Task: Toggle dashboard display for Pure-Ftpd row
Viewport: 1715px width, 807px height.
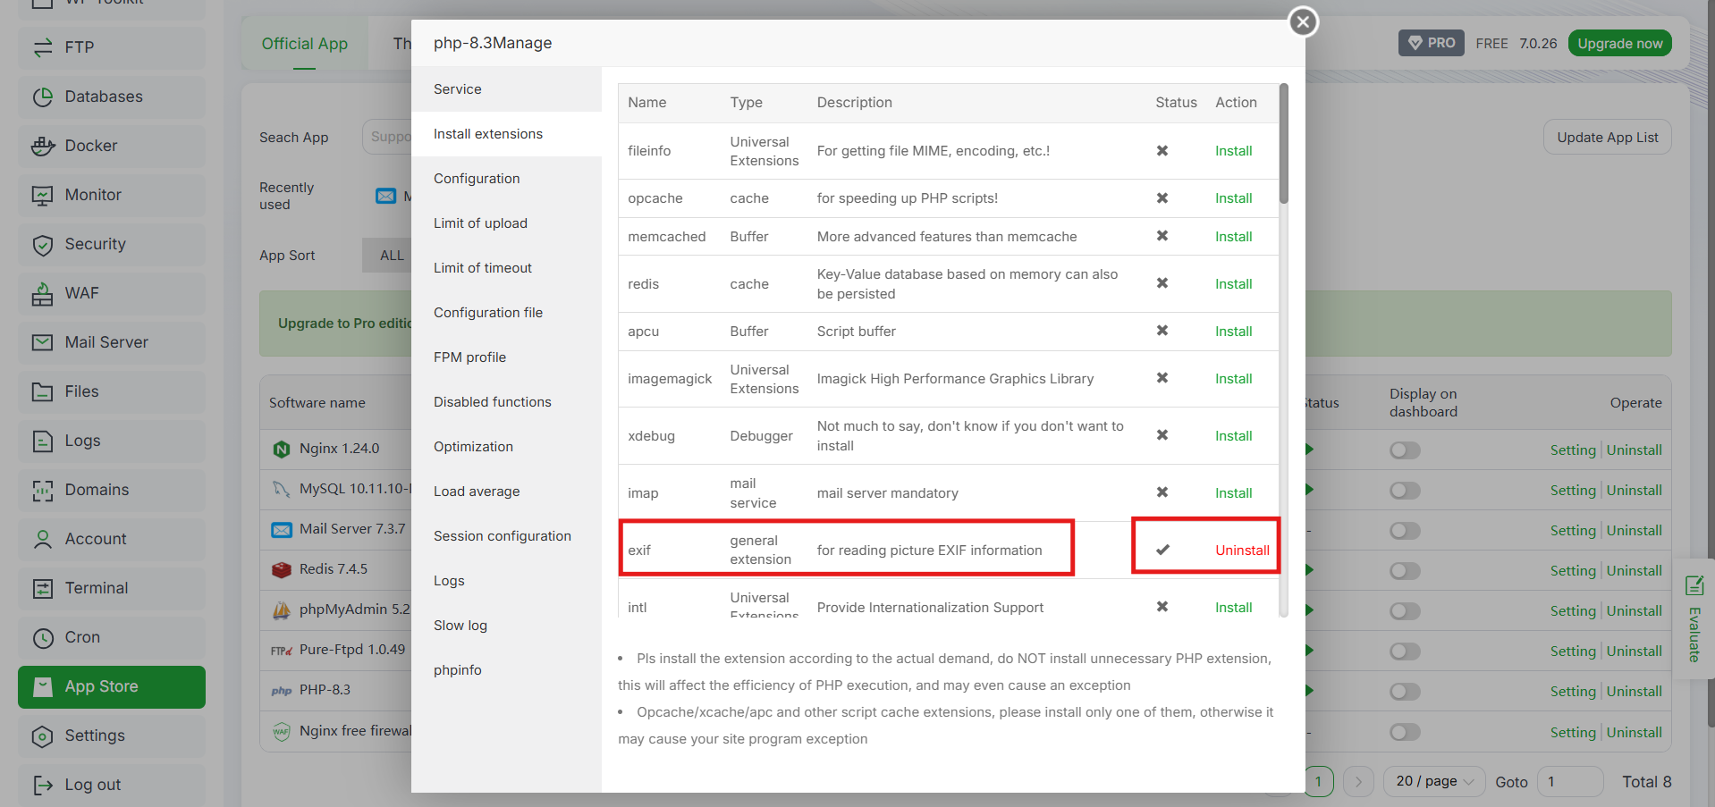Action: click(1405, 651)
